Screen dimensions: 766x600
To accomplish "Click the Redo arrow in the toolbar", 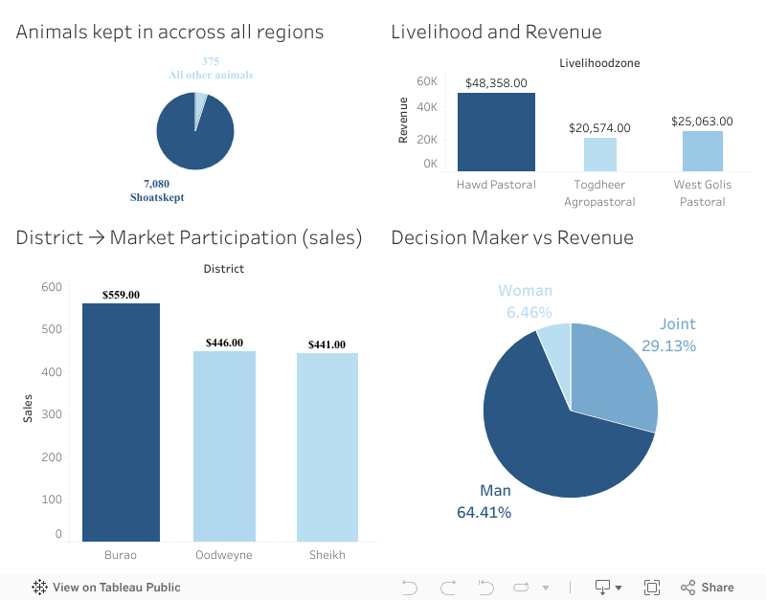I will click(448, 587).
